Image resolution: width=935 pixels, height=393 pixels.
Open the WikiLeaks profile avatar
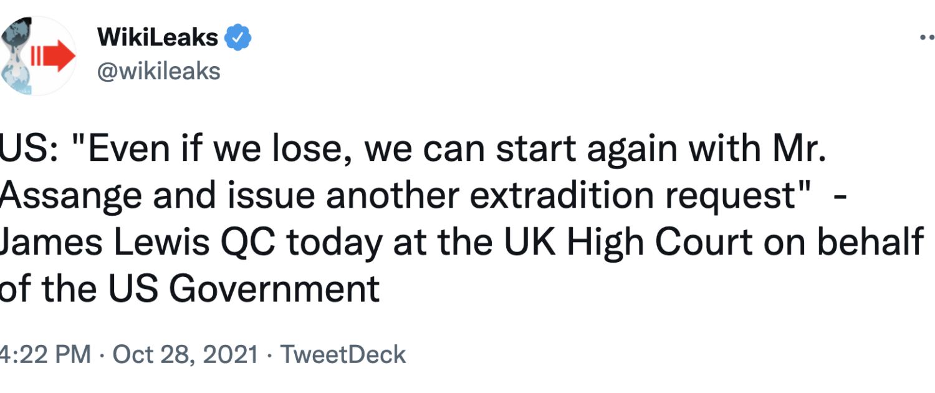[37, 57]
